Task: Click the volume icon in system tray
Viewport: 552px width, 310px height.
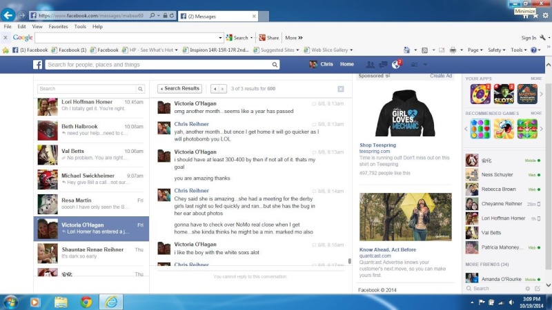Action: click(x=511, y=302)
